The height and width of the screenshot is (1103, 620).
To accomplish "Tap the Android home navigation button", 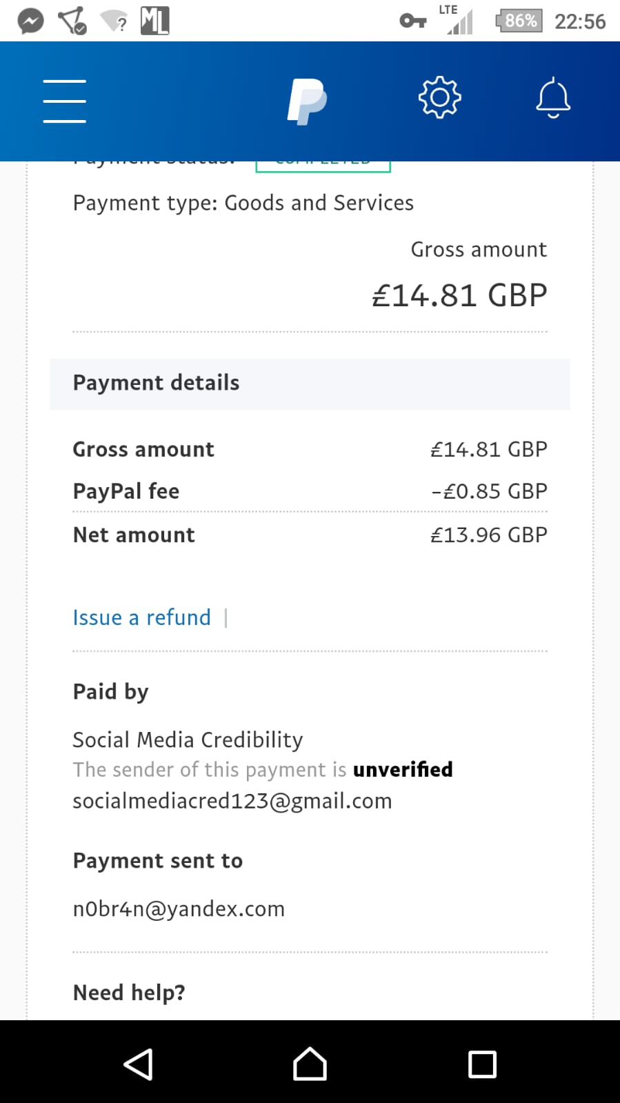I will tap(310, 1064).
